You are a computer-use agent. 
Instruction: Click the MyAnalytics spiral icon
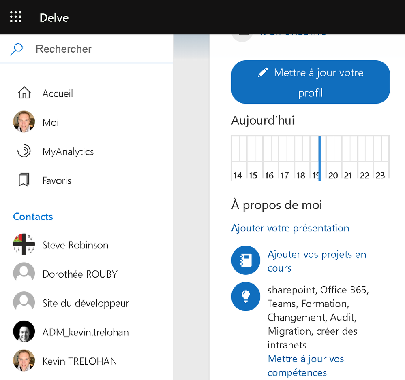point(24,151)
